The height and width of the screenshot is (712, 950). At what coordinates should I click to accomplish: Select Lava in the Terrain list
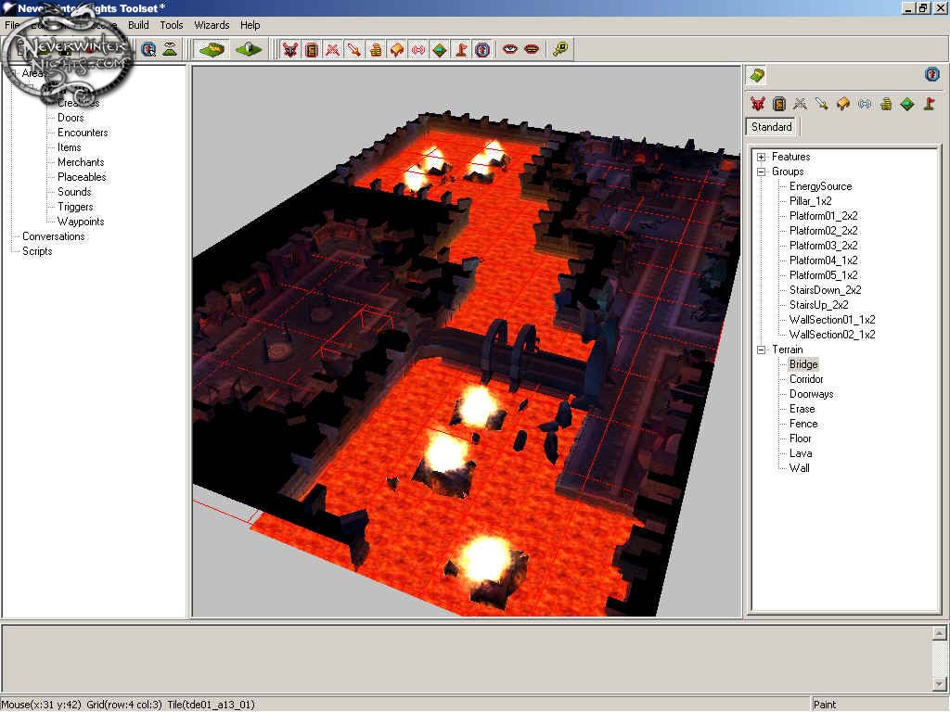[x=800, y=453]
